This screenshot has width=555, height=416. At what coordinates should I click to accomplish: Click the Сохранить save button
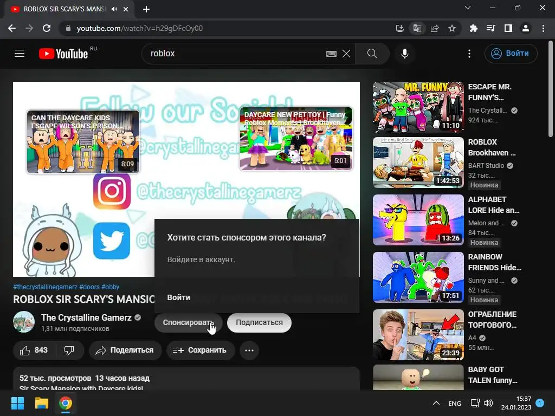(201, 350)
